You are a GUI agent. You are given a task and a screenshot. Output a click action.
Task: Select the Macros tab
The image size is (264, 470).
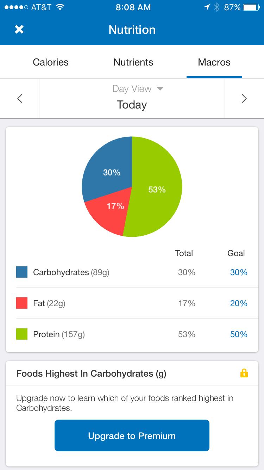[x=214, y=62]
